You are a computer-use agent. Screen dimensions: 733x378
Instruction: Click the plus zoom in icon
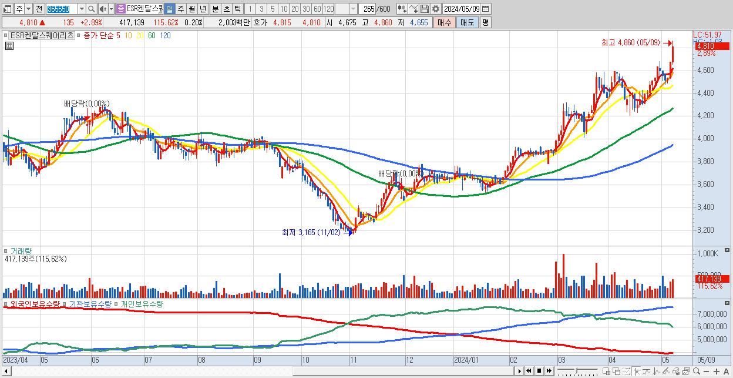pyautogui.click(x=717, y=371)
